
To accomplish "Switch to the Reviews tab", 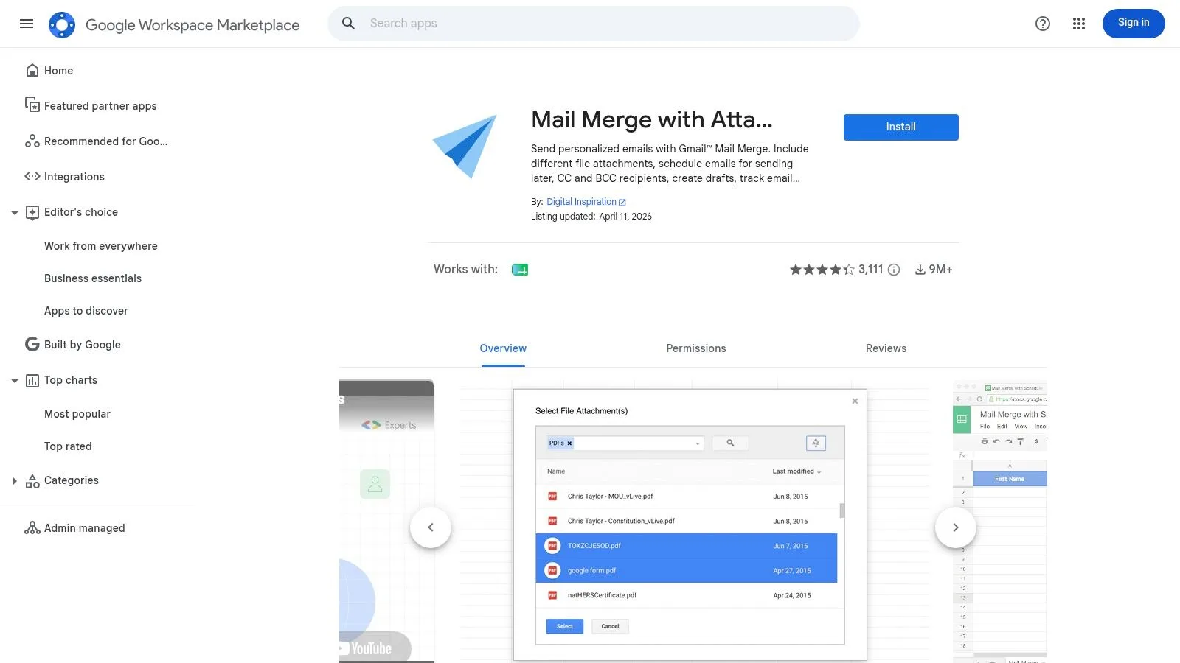I will 886,348.
